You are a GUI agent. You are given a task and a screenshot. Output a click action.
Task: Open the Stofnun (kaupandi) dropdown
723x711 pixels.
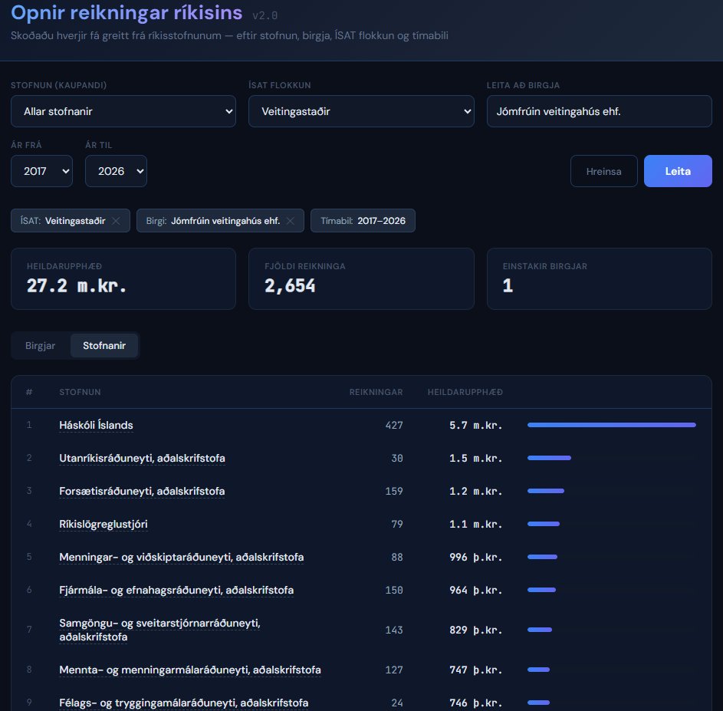click(123, 111)
